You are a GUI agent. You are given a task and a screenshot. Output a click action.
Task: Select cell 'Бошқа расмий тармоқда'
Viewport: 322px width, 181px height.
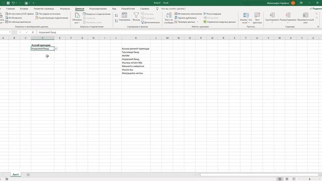(135, 49)
